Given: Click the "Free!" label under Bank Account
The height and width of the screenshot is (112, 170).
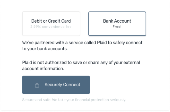Looking at the screenshot, I should point(117,27).
